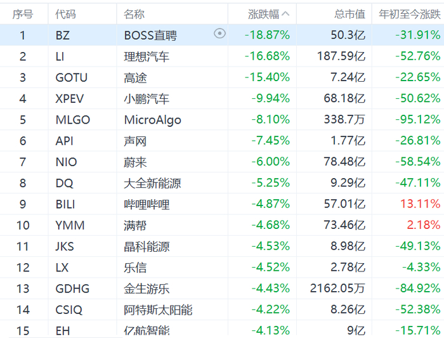Image resolution: width=444 pixels, height=338 pixels.
Task: Select the MicroAlgo row
Action: click(x=152, y=120)
